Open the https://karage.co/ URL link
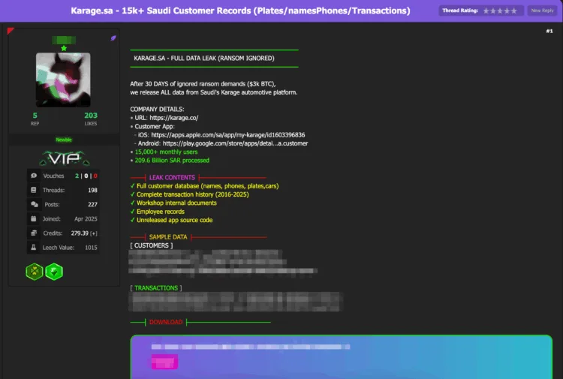 pyautogui.click(x=174, y=118)
